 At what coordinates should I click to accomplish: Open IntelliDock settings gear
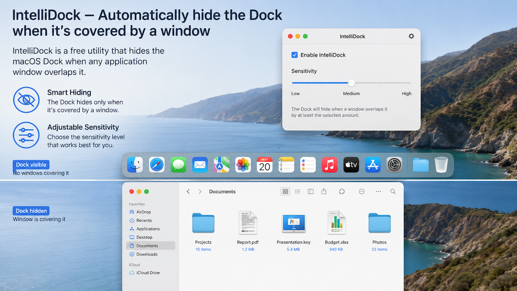(x=411, y=36)
